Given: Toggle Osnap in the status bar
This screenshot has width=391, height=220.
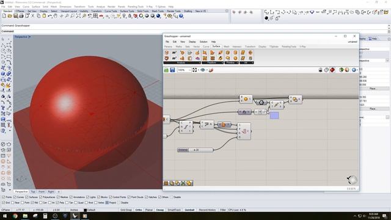Looking at the screenshot, I should coord(160,210).
